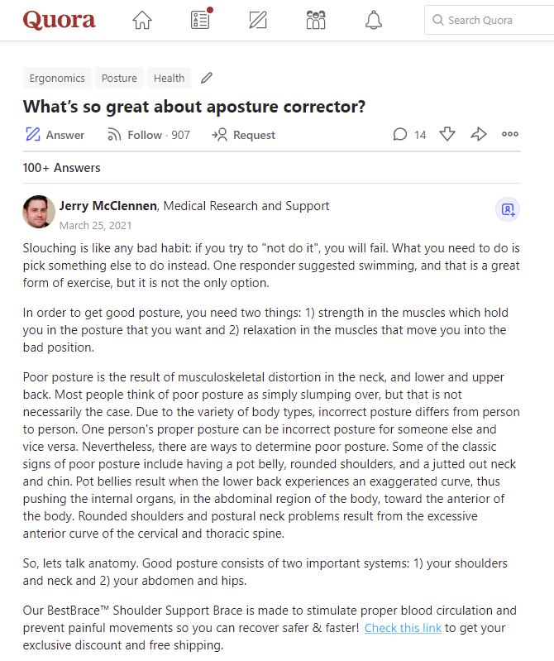Click the Request answers button
554x661 pixels.
pyautogui.click(x=243, y=135)
